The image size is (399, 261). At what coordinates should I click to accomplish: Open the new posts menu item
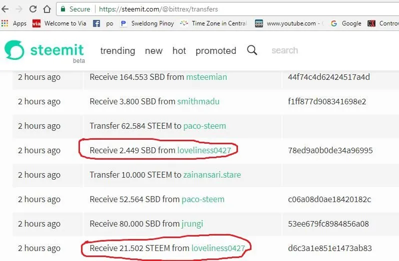[x=153, y=51]
